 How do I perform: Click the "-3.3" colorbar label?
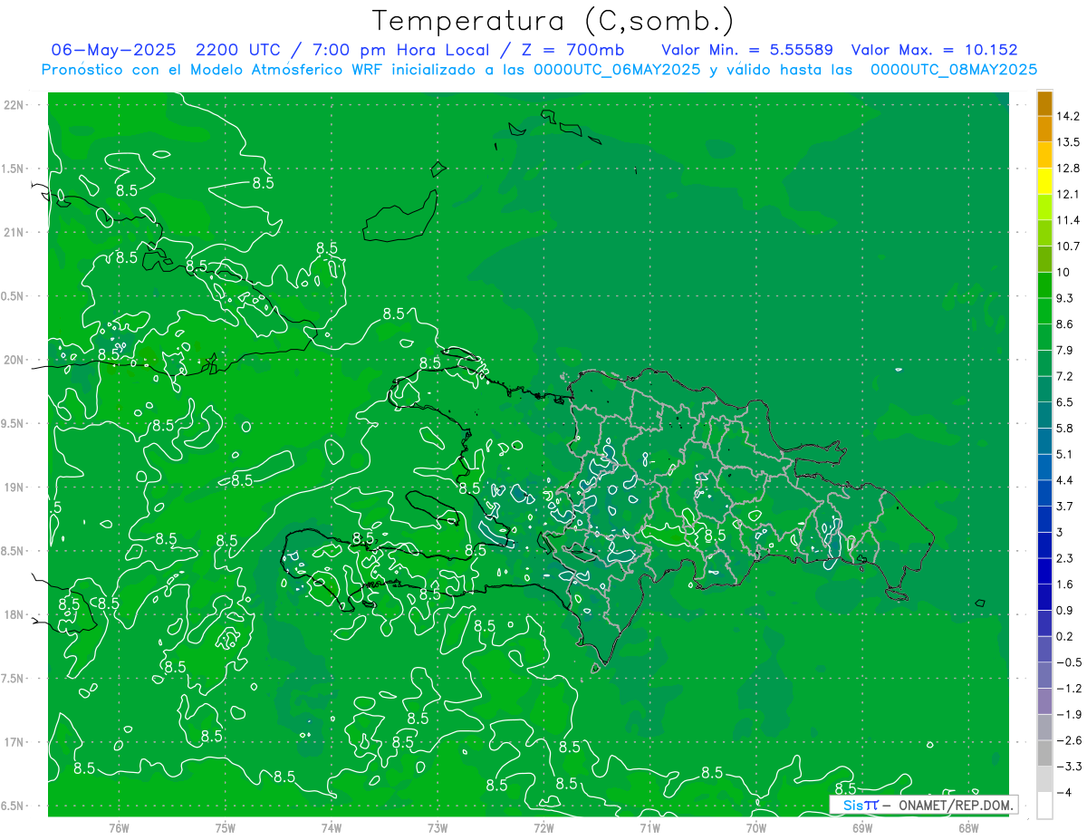tap(1069, 768)
